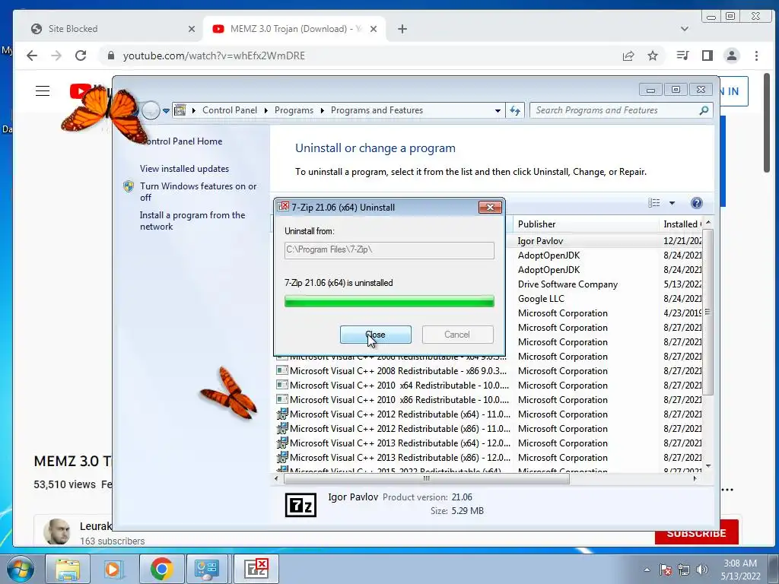Image resolution: width=779 pixels, height=584 pixels.
Task: Click the 7z logo in details pane
Action: (x=300, y=505)
